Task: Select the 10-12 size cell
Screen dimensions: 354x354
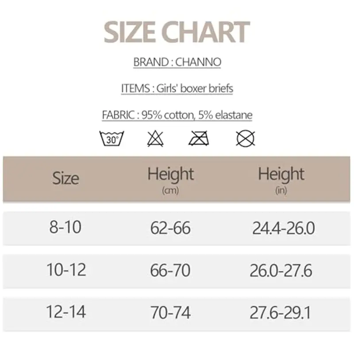Action: click(66, 270)
